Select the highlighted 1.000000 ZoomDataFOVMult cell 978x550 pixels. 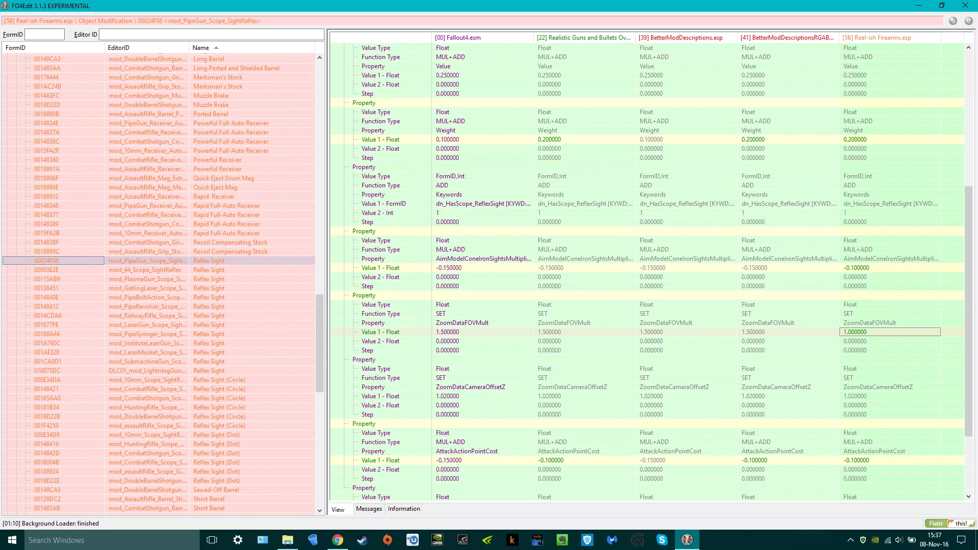pyautogui.click(x=890, y=332)
